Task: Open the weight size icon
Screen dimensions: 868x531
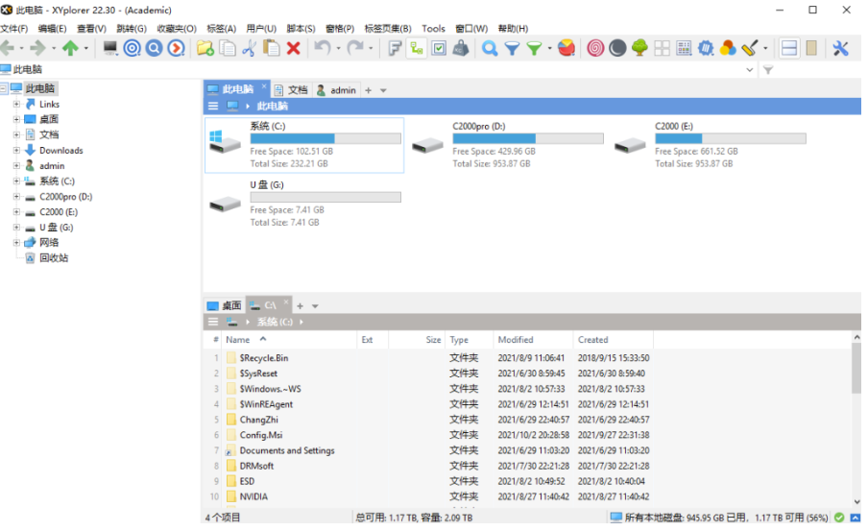Action: point(461,48)
